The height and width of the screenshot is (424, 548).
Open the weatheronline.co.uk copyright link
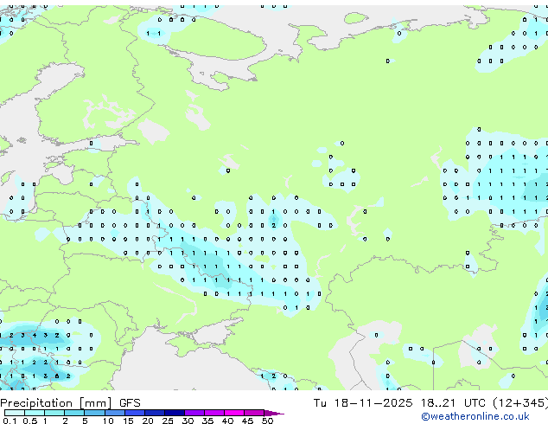click(x=475, y=416)
